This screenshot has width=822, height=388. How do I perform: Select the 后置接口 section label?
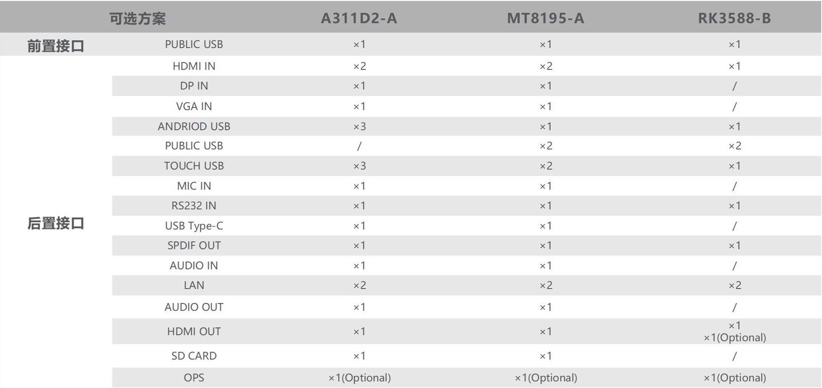[x=56, y=223]
